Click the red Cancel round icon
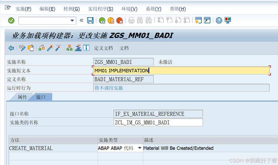278x165 pixels. pyautogui.click(x=120, y=21)
